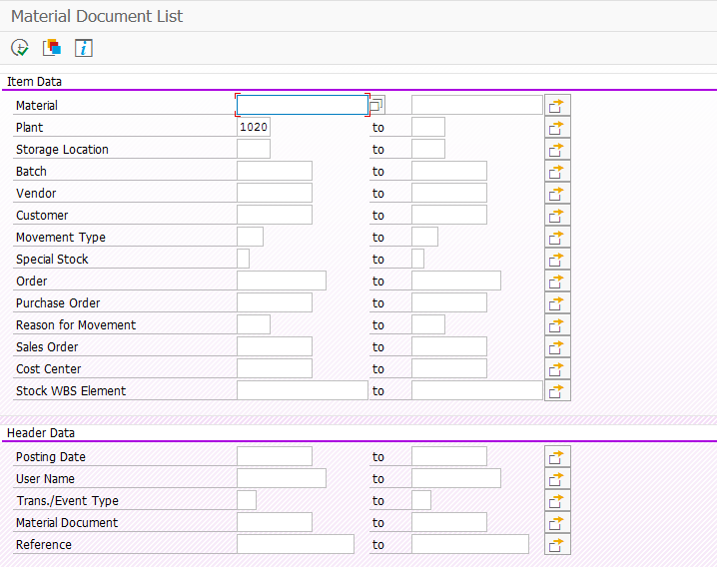Viewport: 717px width, 567px height.
Task: Click the Purchase Order to field
Action: (449, 302)
